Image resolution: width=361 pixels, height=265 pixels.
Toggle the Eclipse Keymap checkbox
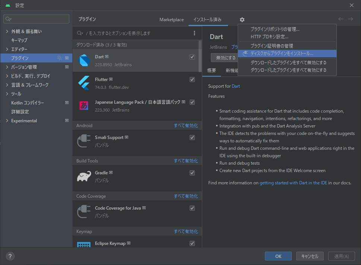tap(192, 243)
